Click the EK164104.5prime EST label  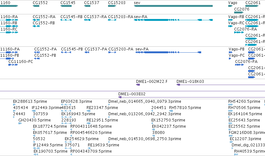(x=245, y=114)
